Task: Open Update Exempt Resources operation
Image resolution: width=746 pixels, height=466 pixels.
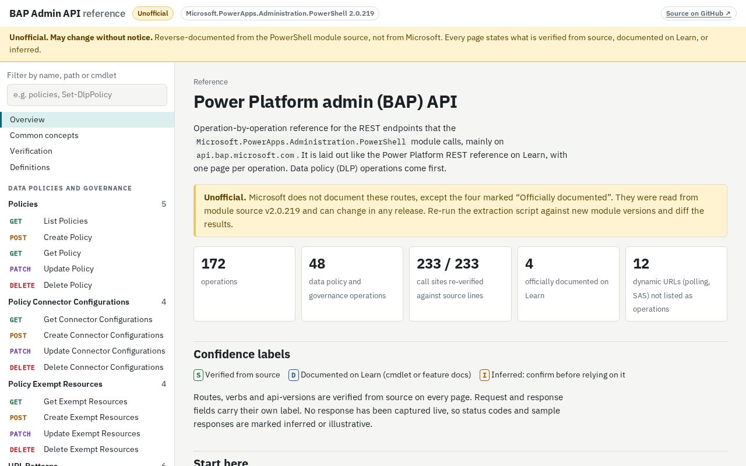Action: (x=87, y=433)
